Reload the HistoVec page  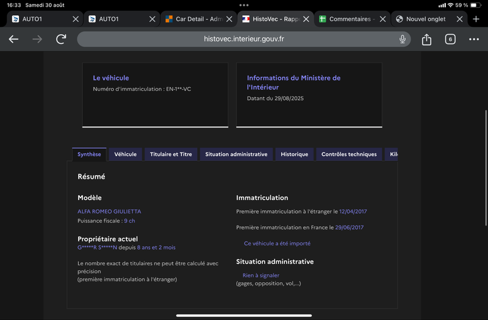(x=61, y=39)
